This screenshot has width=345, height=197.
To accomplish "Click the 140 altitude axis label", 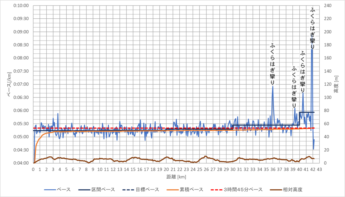I will pos(327,71).
